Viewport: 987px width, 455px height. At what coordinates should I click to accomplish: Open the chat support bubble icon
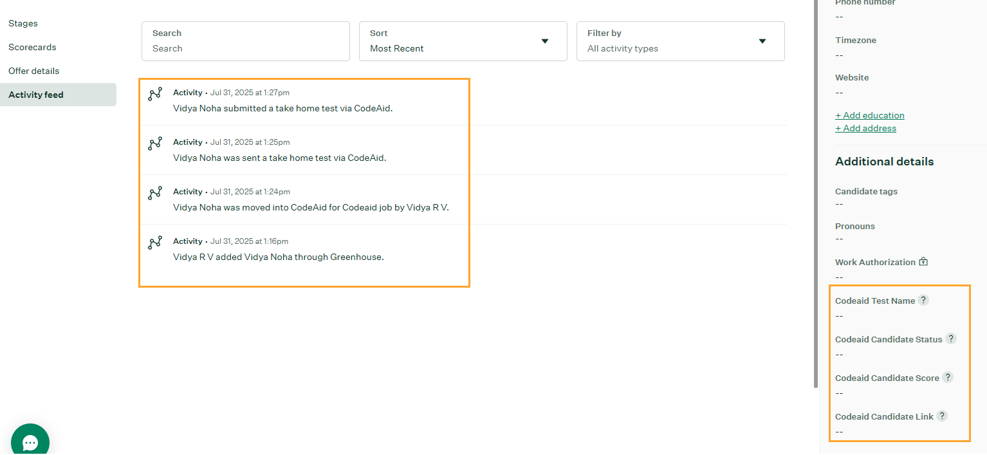(30, 441)
